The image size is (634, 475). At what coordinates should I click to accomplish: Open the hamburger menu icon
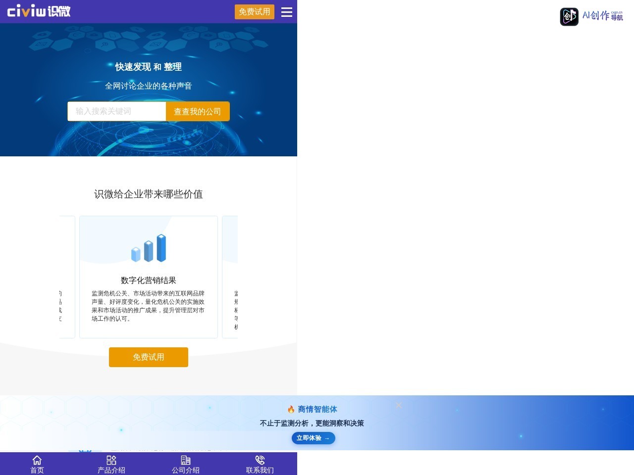click(x=287, y=12)
